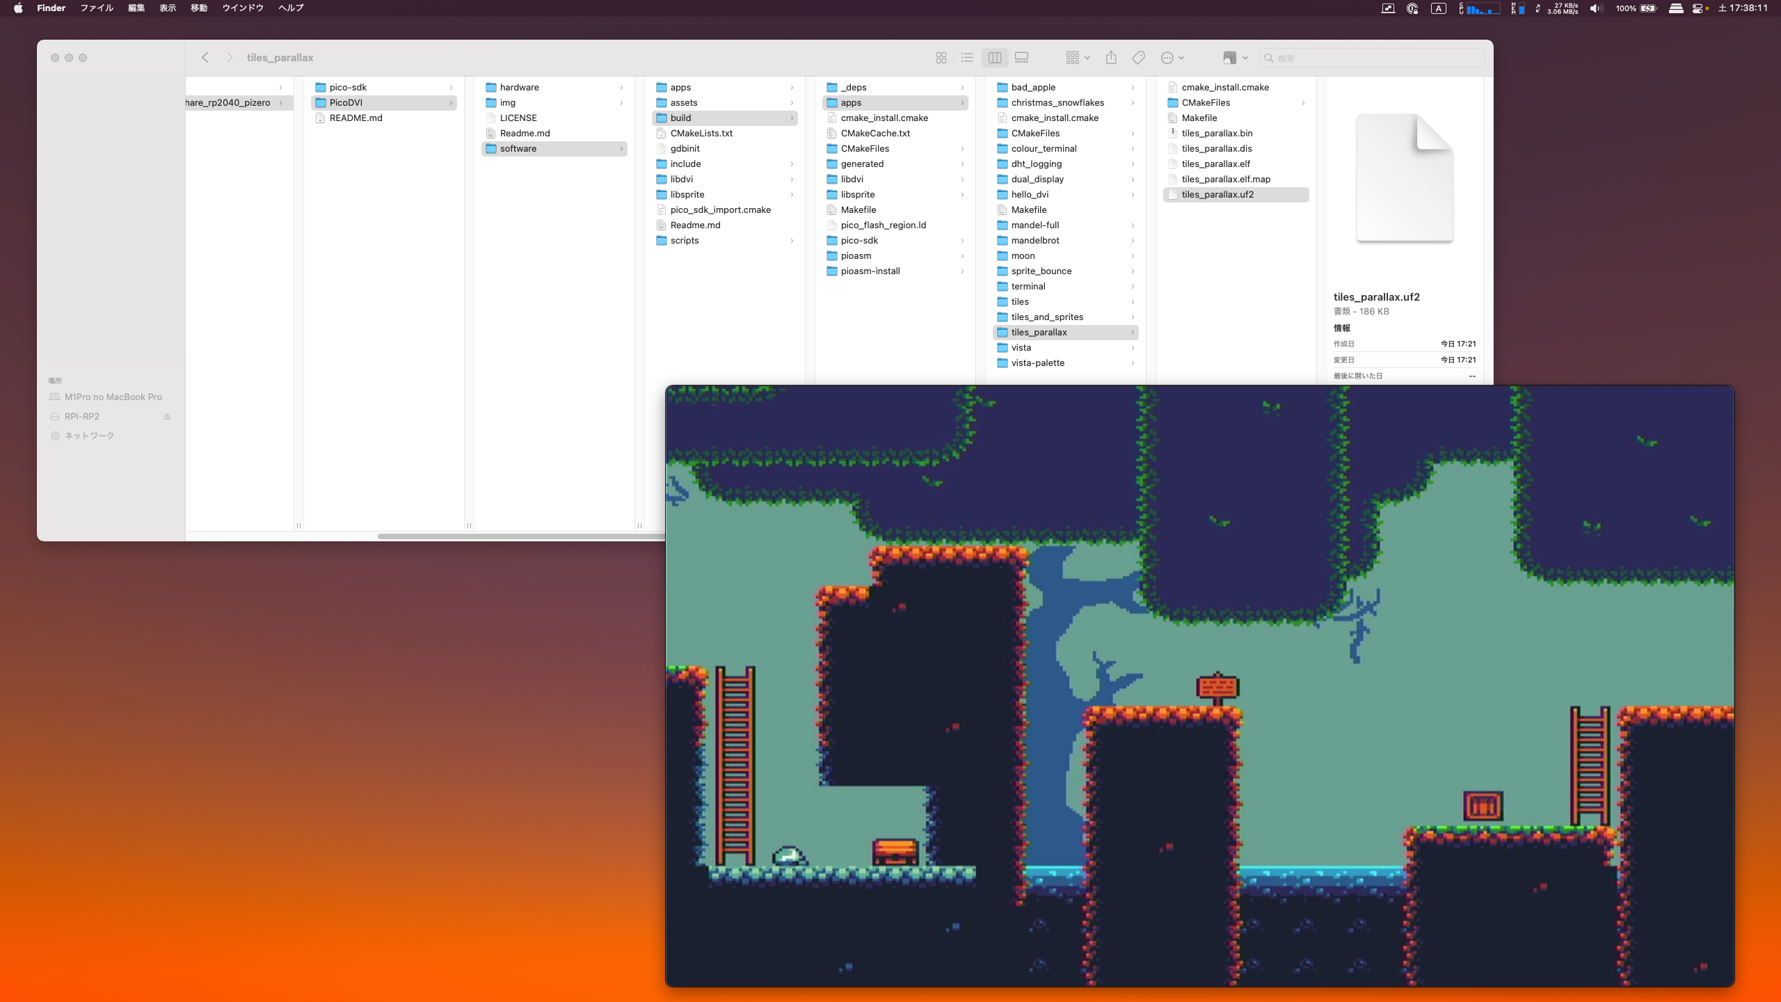
Task: Open the ファイル menu
Action: (x=97, y=8)
